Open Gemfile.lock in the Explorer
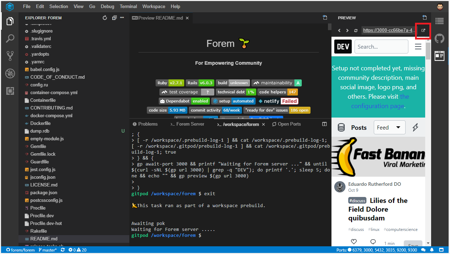 pos(43,154)
